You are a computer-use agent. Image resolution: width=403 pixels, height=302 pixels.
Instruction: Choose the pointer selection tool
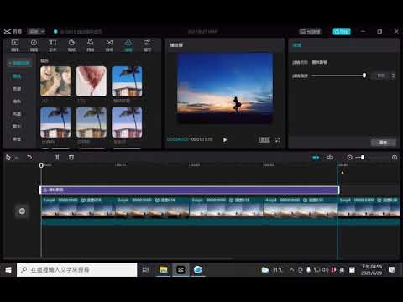pos(8,158)
